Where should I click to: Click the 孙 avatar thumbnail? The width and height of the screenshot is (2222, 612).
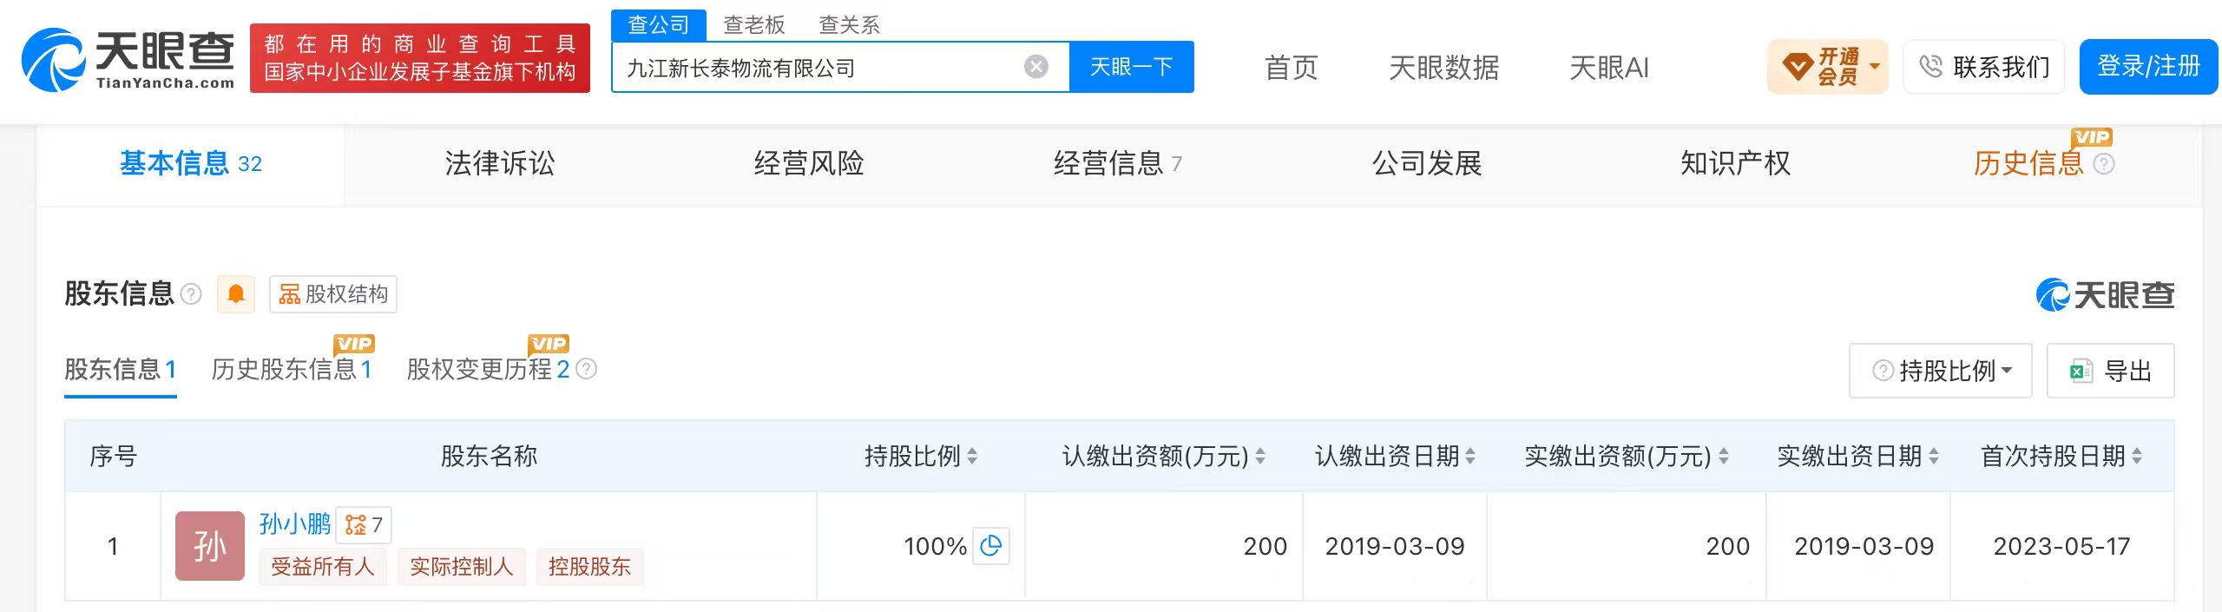pos(210,546)
